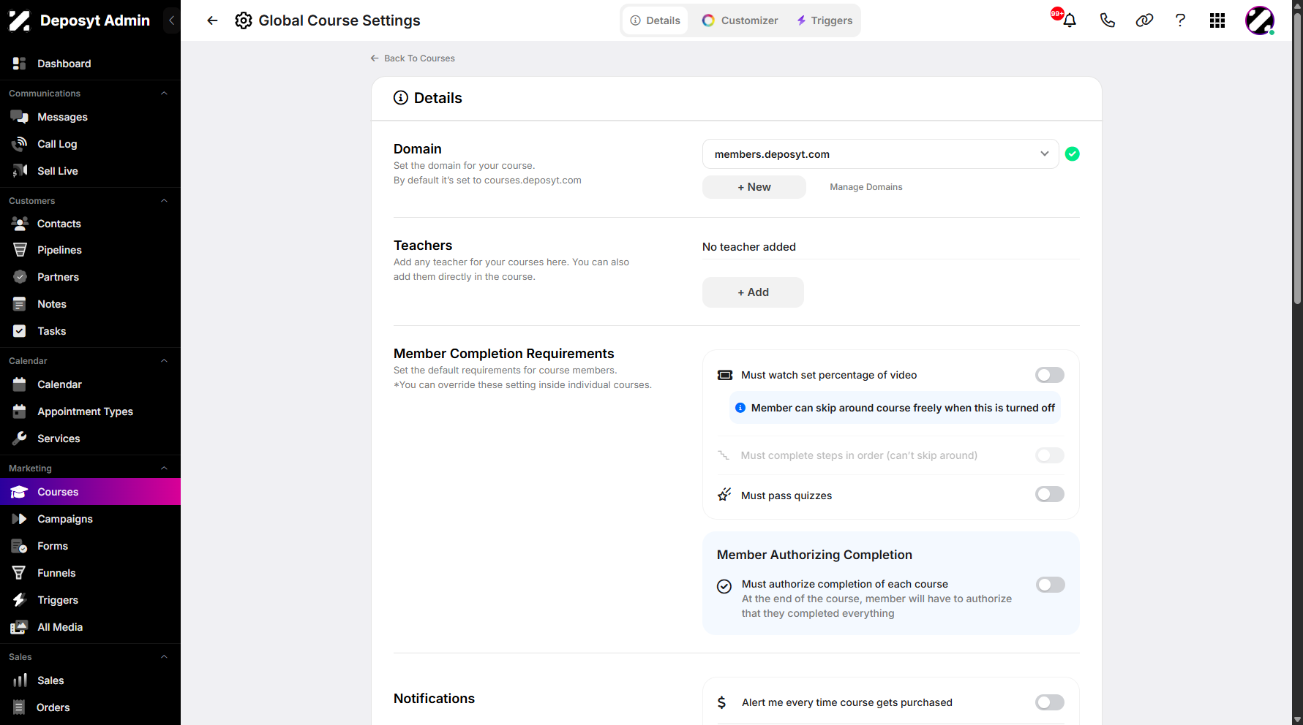Click the skip-around info notice icon
The image size is (1303, 725).
[x=740, y=408]
